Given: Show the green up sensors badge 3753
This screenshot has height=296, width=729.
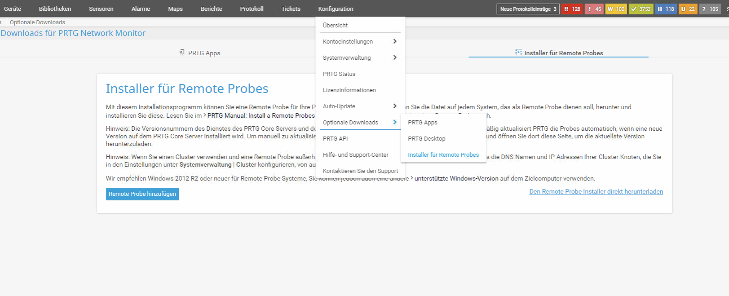Looking at the screenshot, I should coord(641,9).
